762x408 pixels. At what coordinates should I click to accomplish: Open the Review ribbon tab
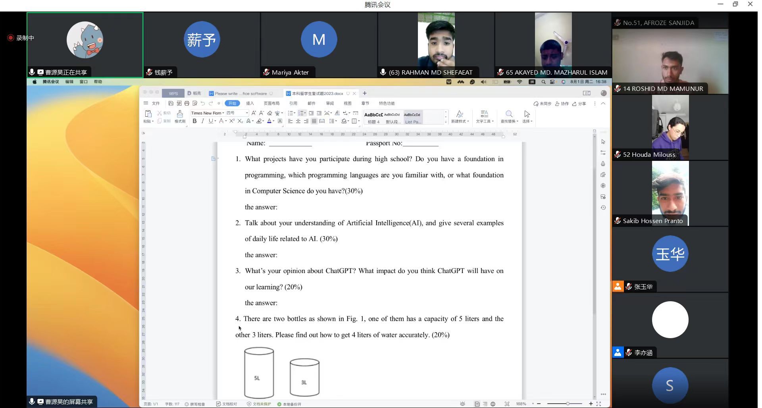[330, 104]
